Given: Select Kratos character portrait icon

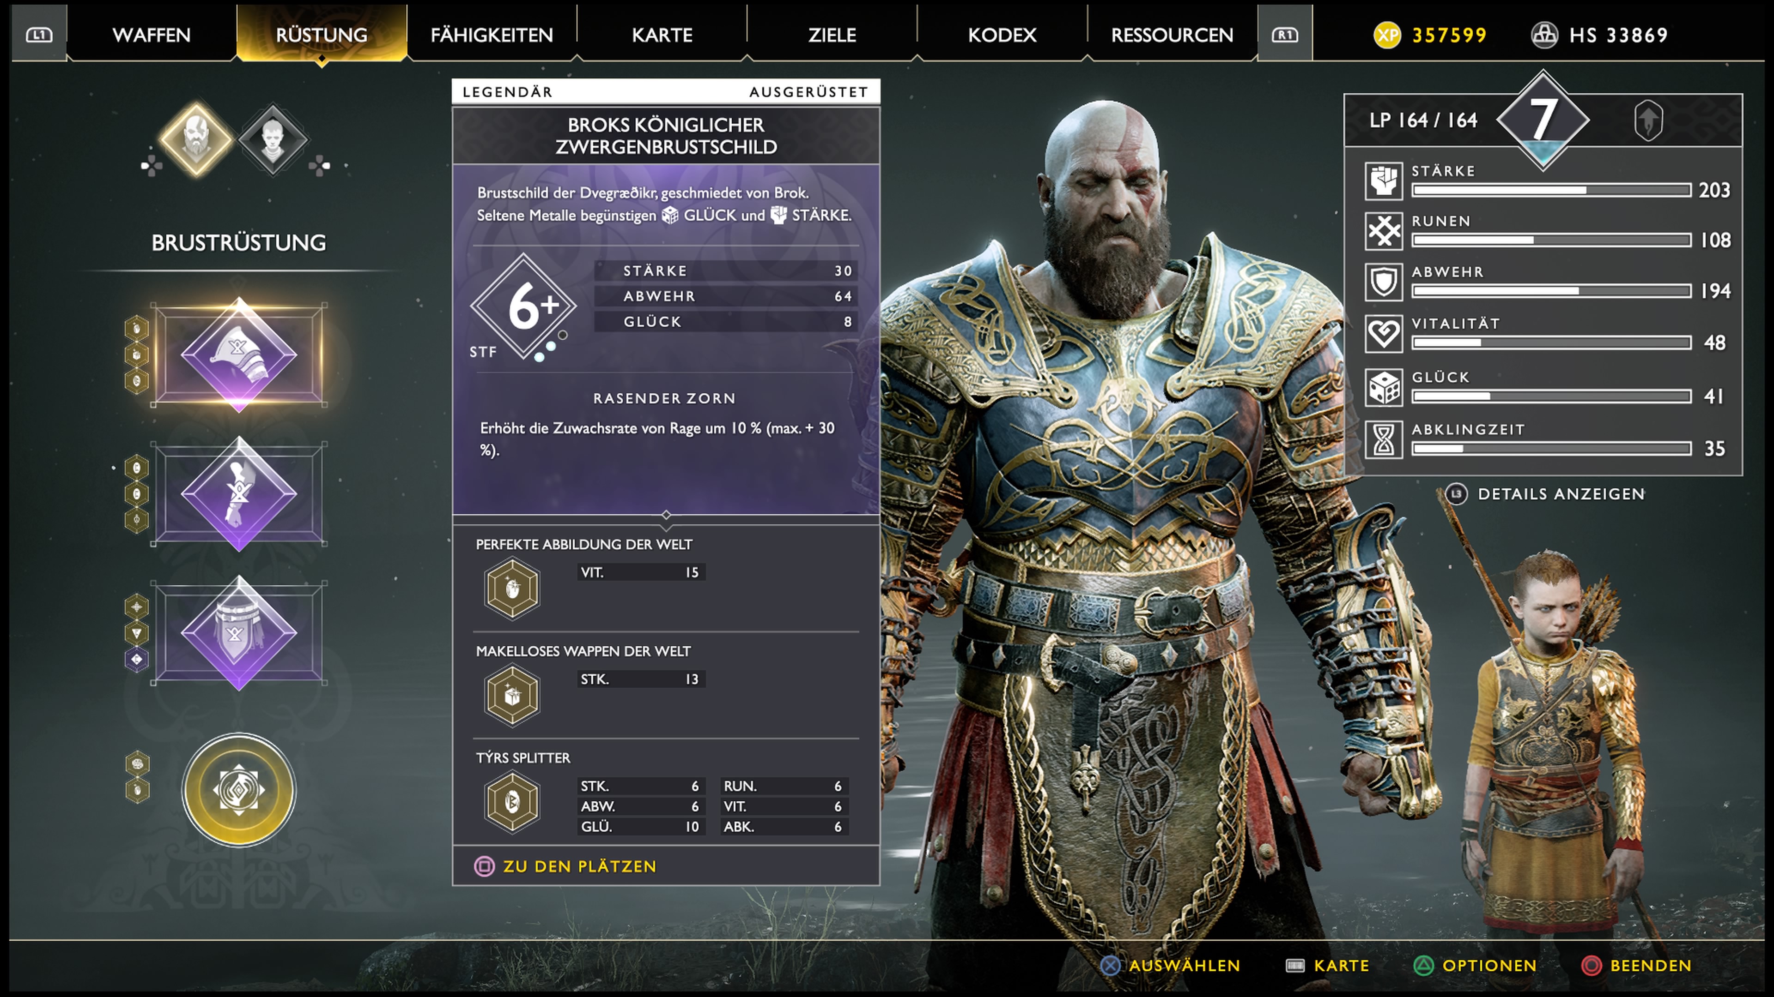Looking at the screenshot, I should [197, 139].
